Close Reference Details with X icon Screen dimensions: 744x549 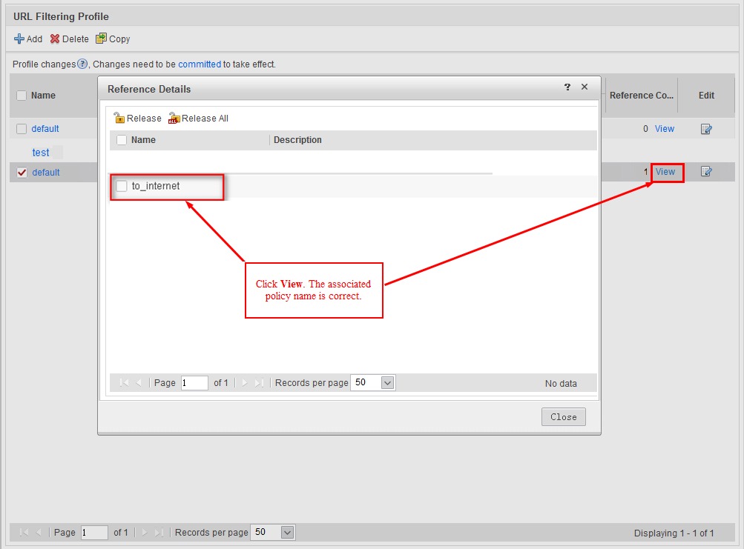coord(585,87)
